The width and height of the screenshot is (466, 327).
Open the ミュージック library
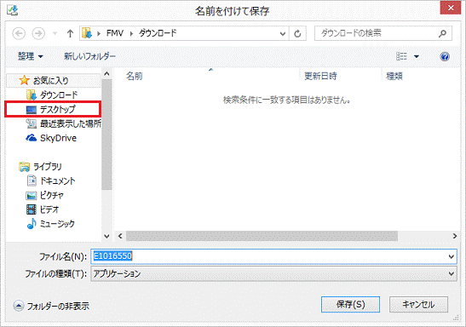click(x=50, y=224)
